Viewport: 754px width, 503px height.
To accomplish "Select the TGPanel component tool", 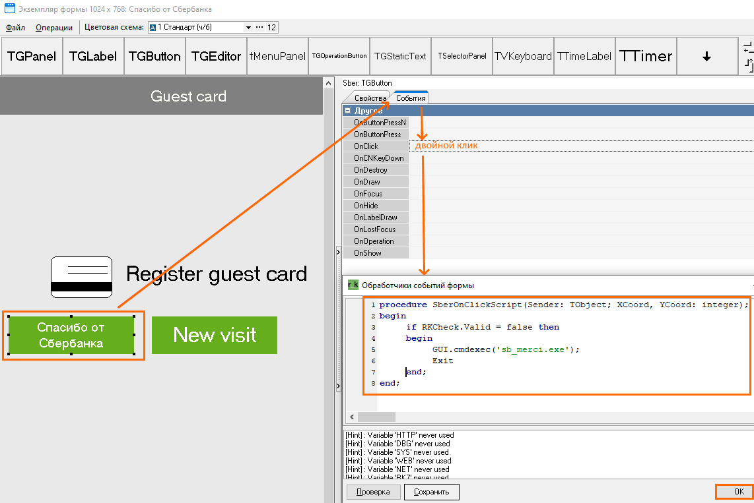I will click(x=32, y=57).
